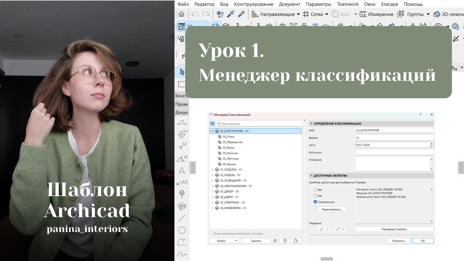This screenshot has width=464, height=261.
Task: Expand the 02_МЕБЕЛЬ - 01 classification
Action: tap(212, 175)
